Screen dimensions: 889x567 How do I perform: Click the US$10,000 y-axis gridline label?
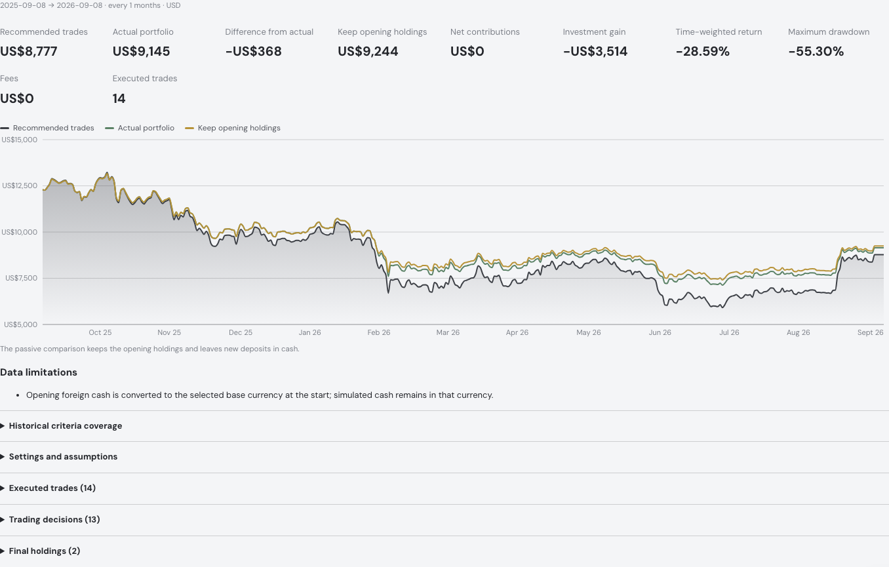point(20,232)
